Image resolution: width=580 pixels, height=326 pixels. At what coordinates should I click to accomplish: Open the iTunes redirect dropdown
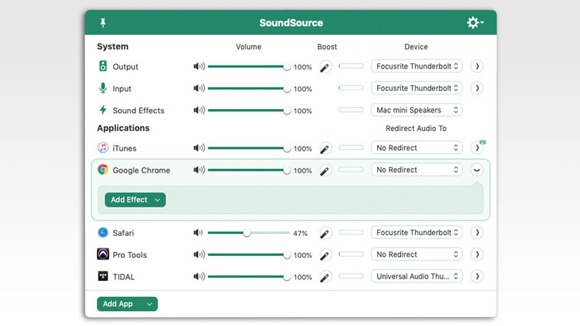pos(417,148)
